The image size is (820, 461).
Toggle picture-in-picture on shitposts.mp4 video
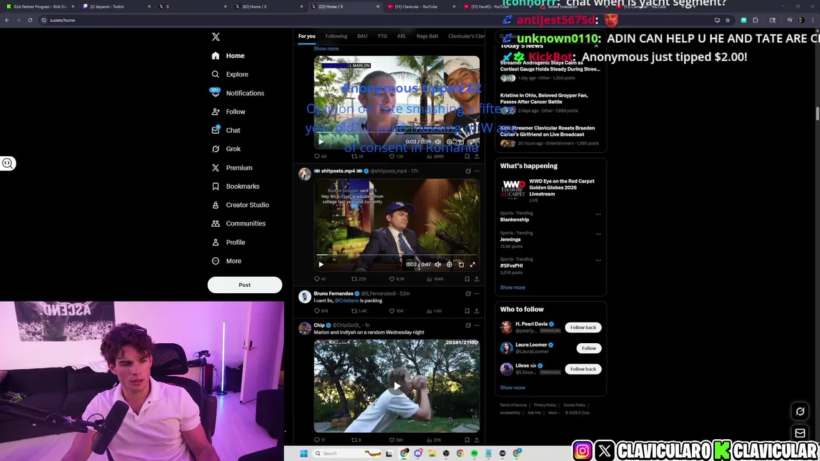(x=461, y=264)
